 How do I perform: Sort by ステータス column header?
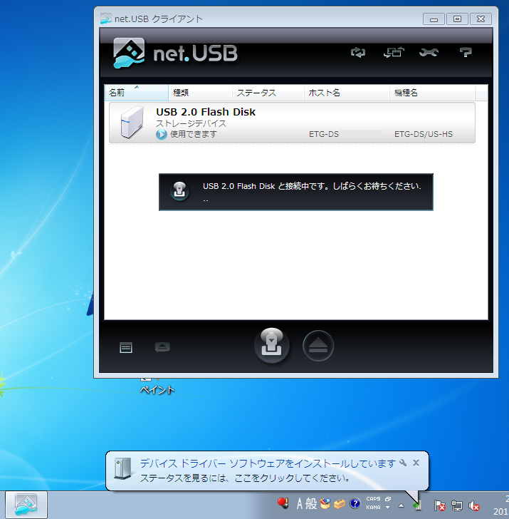tap(268, 93)
